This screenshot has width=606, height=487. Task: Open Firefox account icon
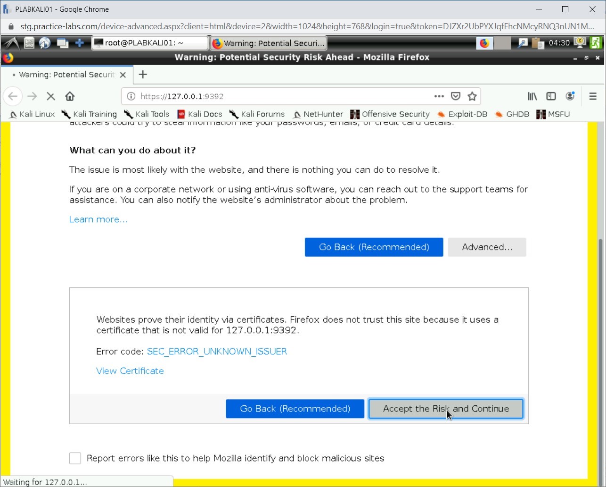pos(570,96)
